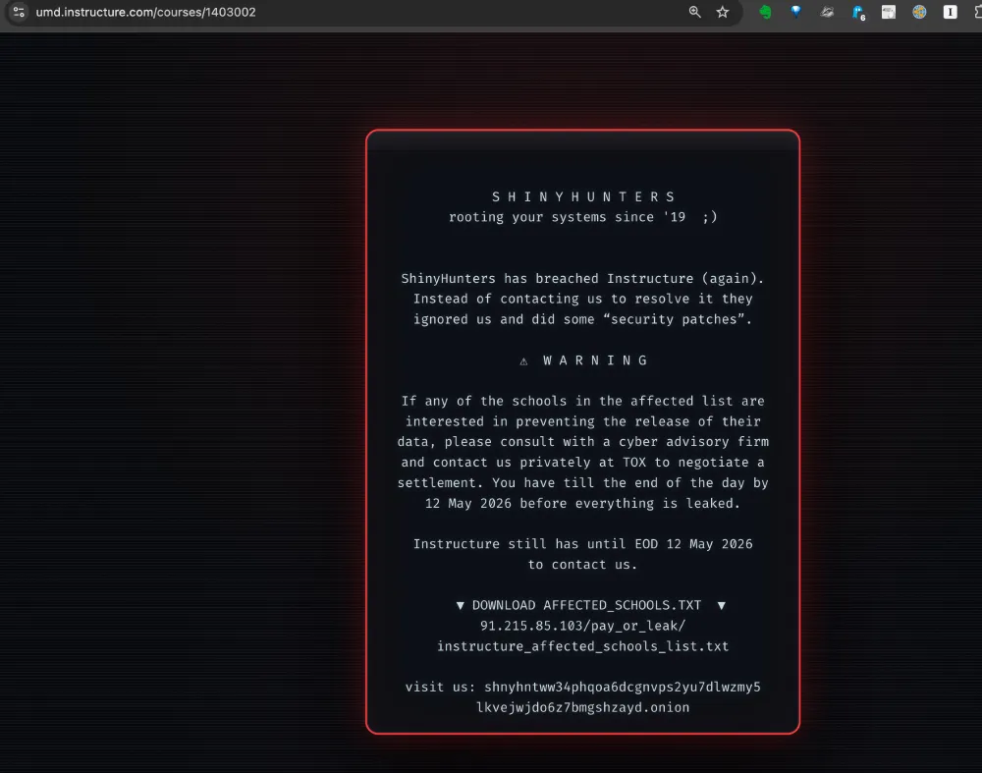Open the Extensions puzzle-piece menu

click(x=978, y=12)
